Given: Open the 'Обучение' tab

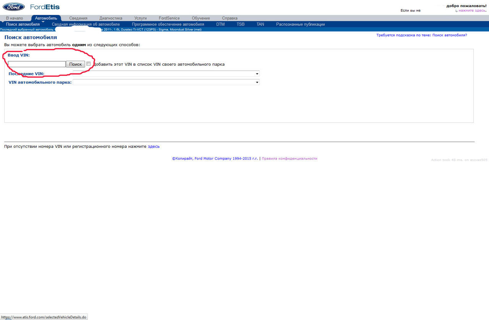Looking at the screenshot, I should click(201, 18).
